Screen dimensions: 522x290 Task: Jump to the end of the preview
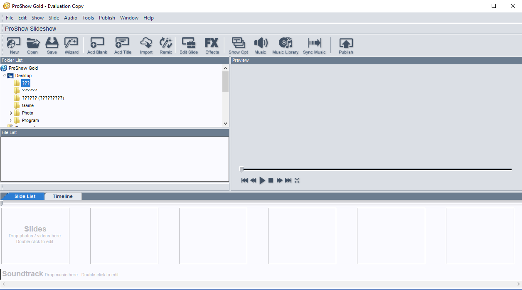click(x=288, y=180)
